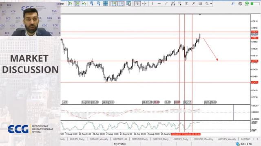The image size is (261, 146).
Task: Select red price label at 0.9495
Action: pos(254,61)
